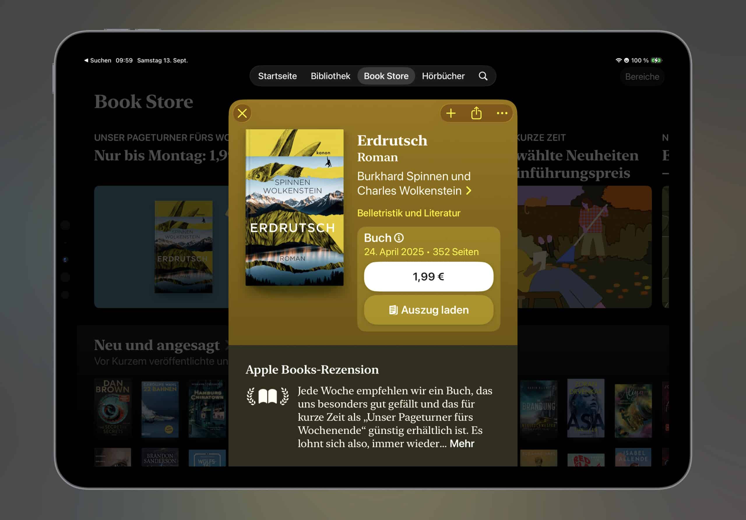
Task: Tap the Erdrutsch cover in the detail sheet
Action: pyautogui.click(x=294, y=207)
